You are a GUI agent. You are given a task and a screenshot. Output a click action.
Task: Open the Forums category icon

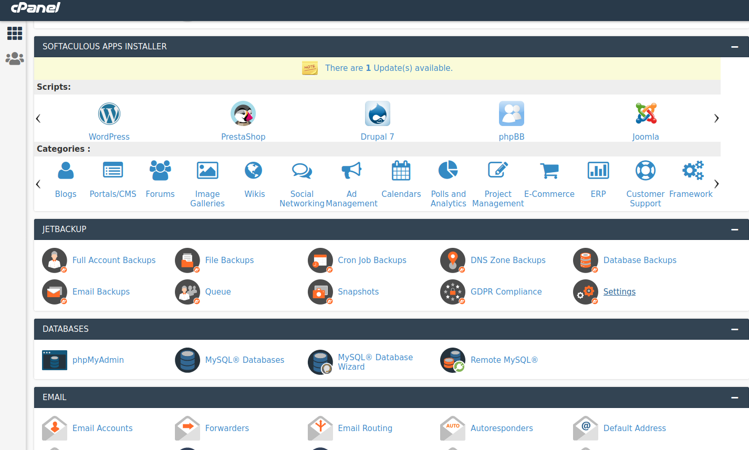(x=160, y=171)
